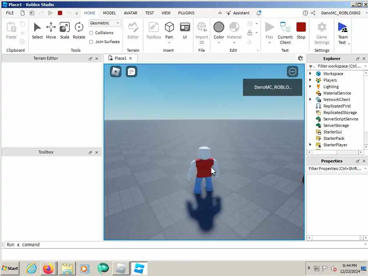
Task: Click the new file icon in quick access bar
Action: click(23, 13)
